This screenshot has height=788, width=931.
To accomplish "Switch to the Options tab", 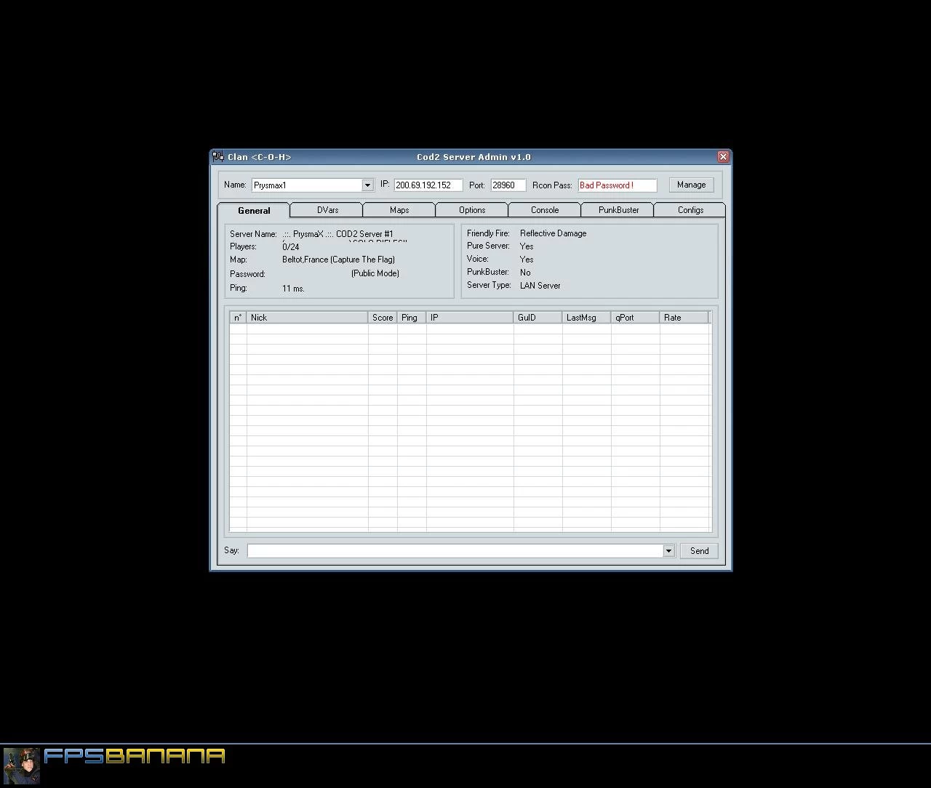I will tap(472, 210).
